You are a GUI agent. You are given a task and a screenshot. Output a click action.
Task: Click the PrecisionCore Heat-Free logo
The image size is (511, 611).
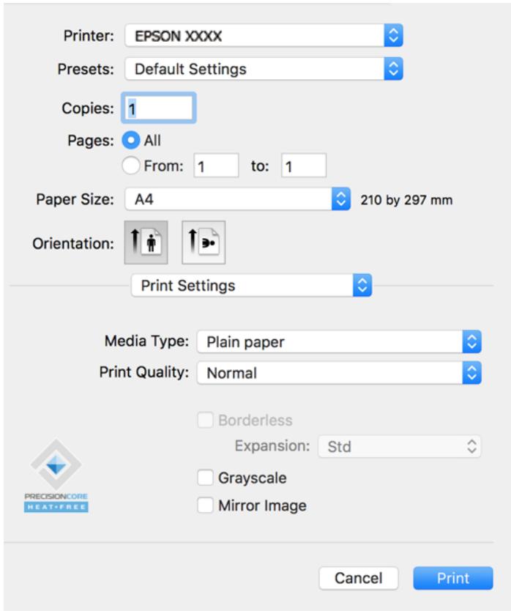pos(56,475)
